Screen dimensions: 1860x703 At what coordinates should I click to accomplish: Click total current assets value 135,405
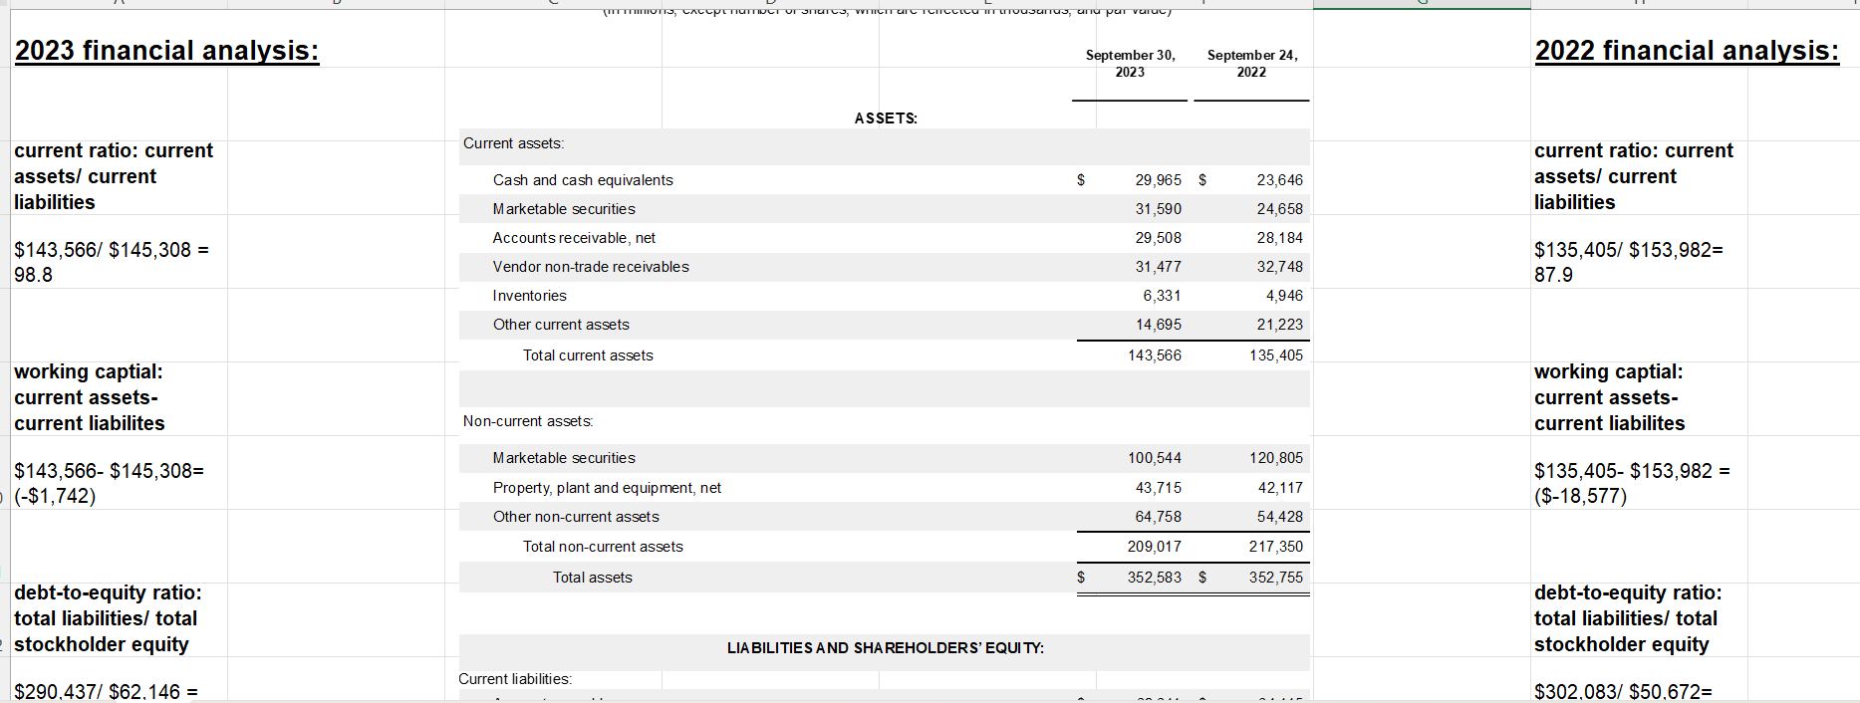1276,355
